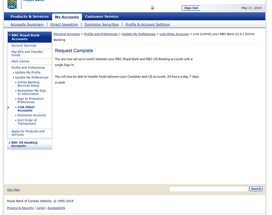Click Link Other Accounts breadcrumb
Viewport: 272px width, 215px height.
[x=174, y=34]
